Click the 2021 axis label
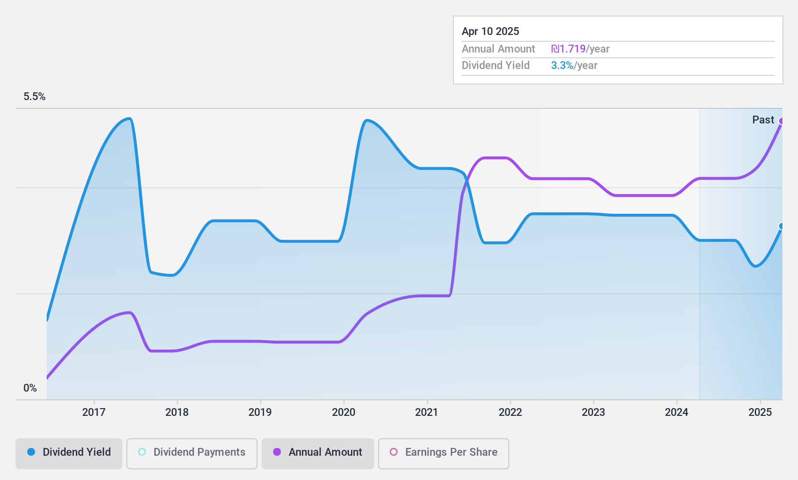Screen dimensions: 798x480 click(x=427, y=412)
